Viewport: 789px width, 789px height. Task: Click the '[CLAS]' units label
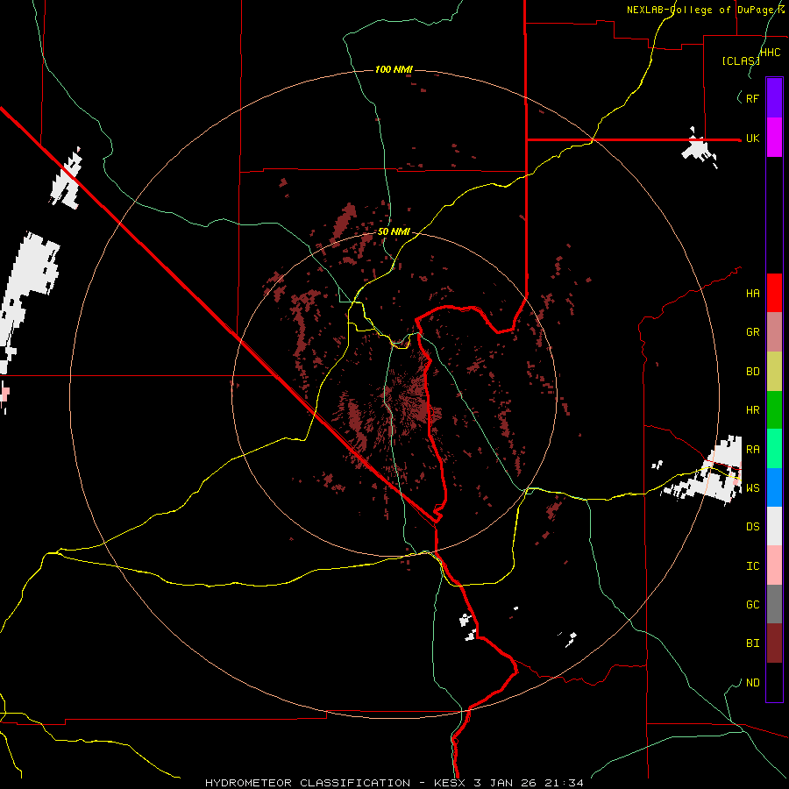pyautogui.click(x=740, y=61)
